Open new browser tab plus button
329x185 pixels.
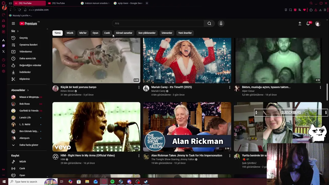coord(147,3)
